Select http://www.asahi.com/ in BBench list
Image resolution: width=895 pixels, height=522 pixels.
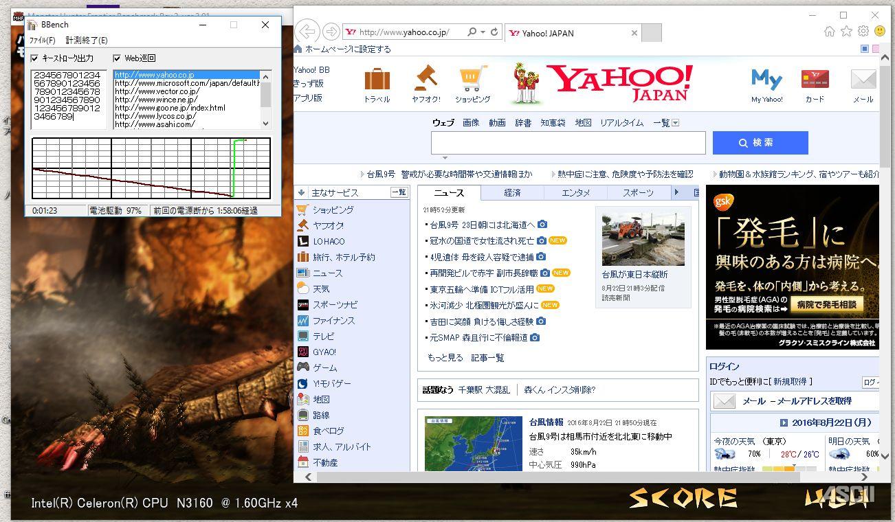(x=155, y=124)
